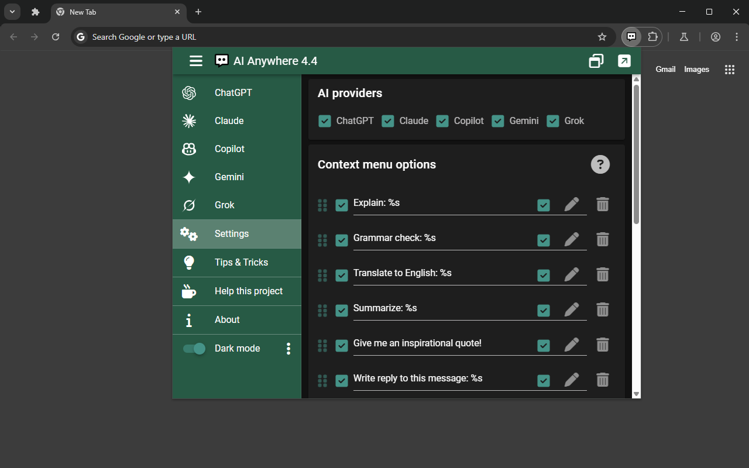Click the stacked windows icon in header
Viewport: 749px width, 468px height.
pyautogui.click(x=596, y=61)
